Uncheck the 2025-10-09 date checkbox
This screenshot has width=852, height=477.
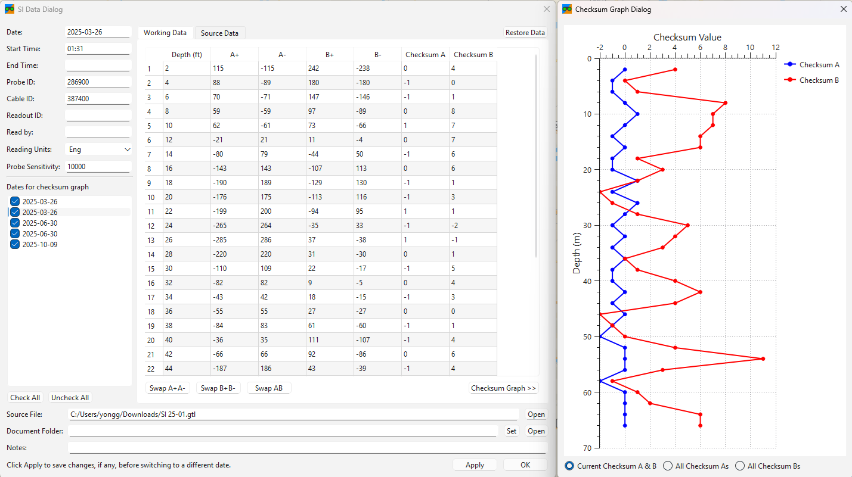(x=15, y=245)
